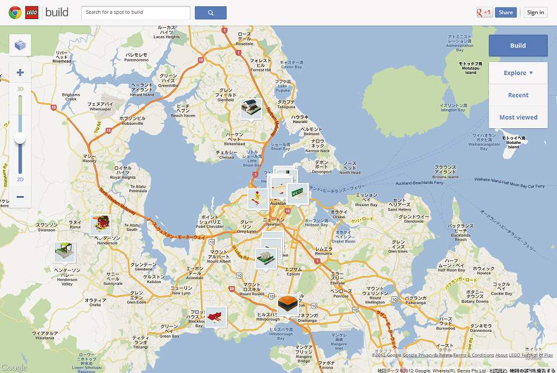Zoom out with the minus button

click(20, 197)
